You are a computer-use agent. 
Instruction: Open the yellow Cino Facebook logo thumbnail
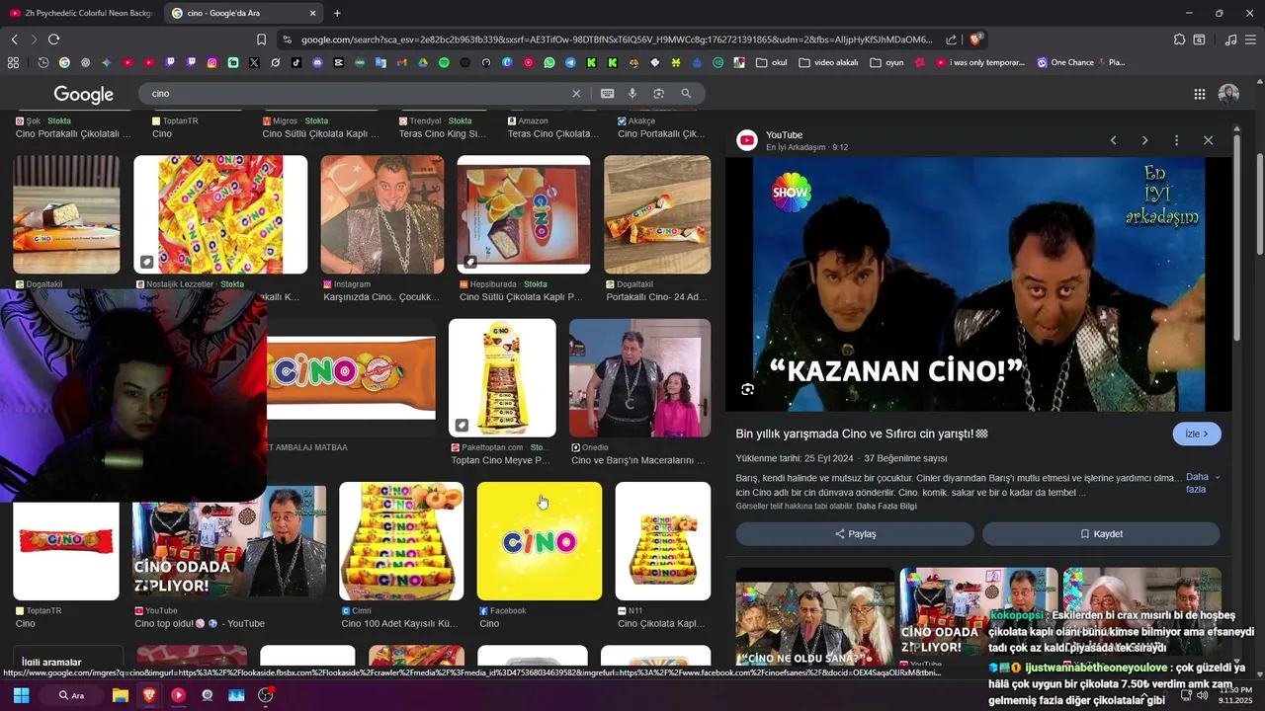pyautogui.click(x=540, y=541)
